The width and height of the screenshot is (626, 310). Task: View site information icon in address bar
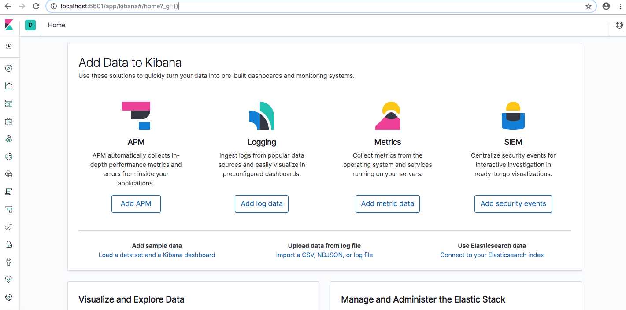[53, 6]
